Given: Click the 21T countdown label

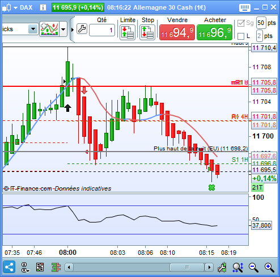Looking at the screenshot, I should (257, 187).
